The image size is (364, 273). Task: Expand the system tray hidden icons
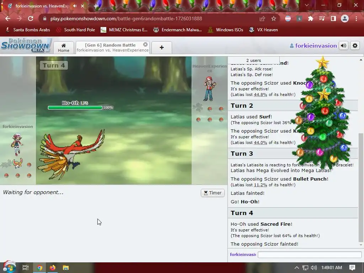click(x=296, y=268)
